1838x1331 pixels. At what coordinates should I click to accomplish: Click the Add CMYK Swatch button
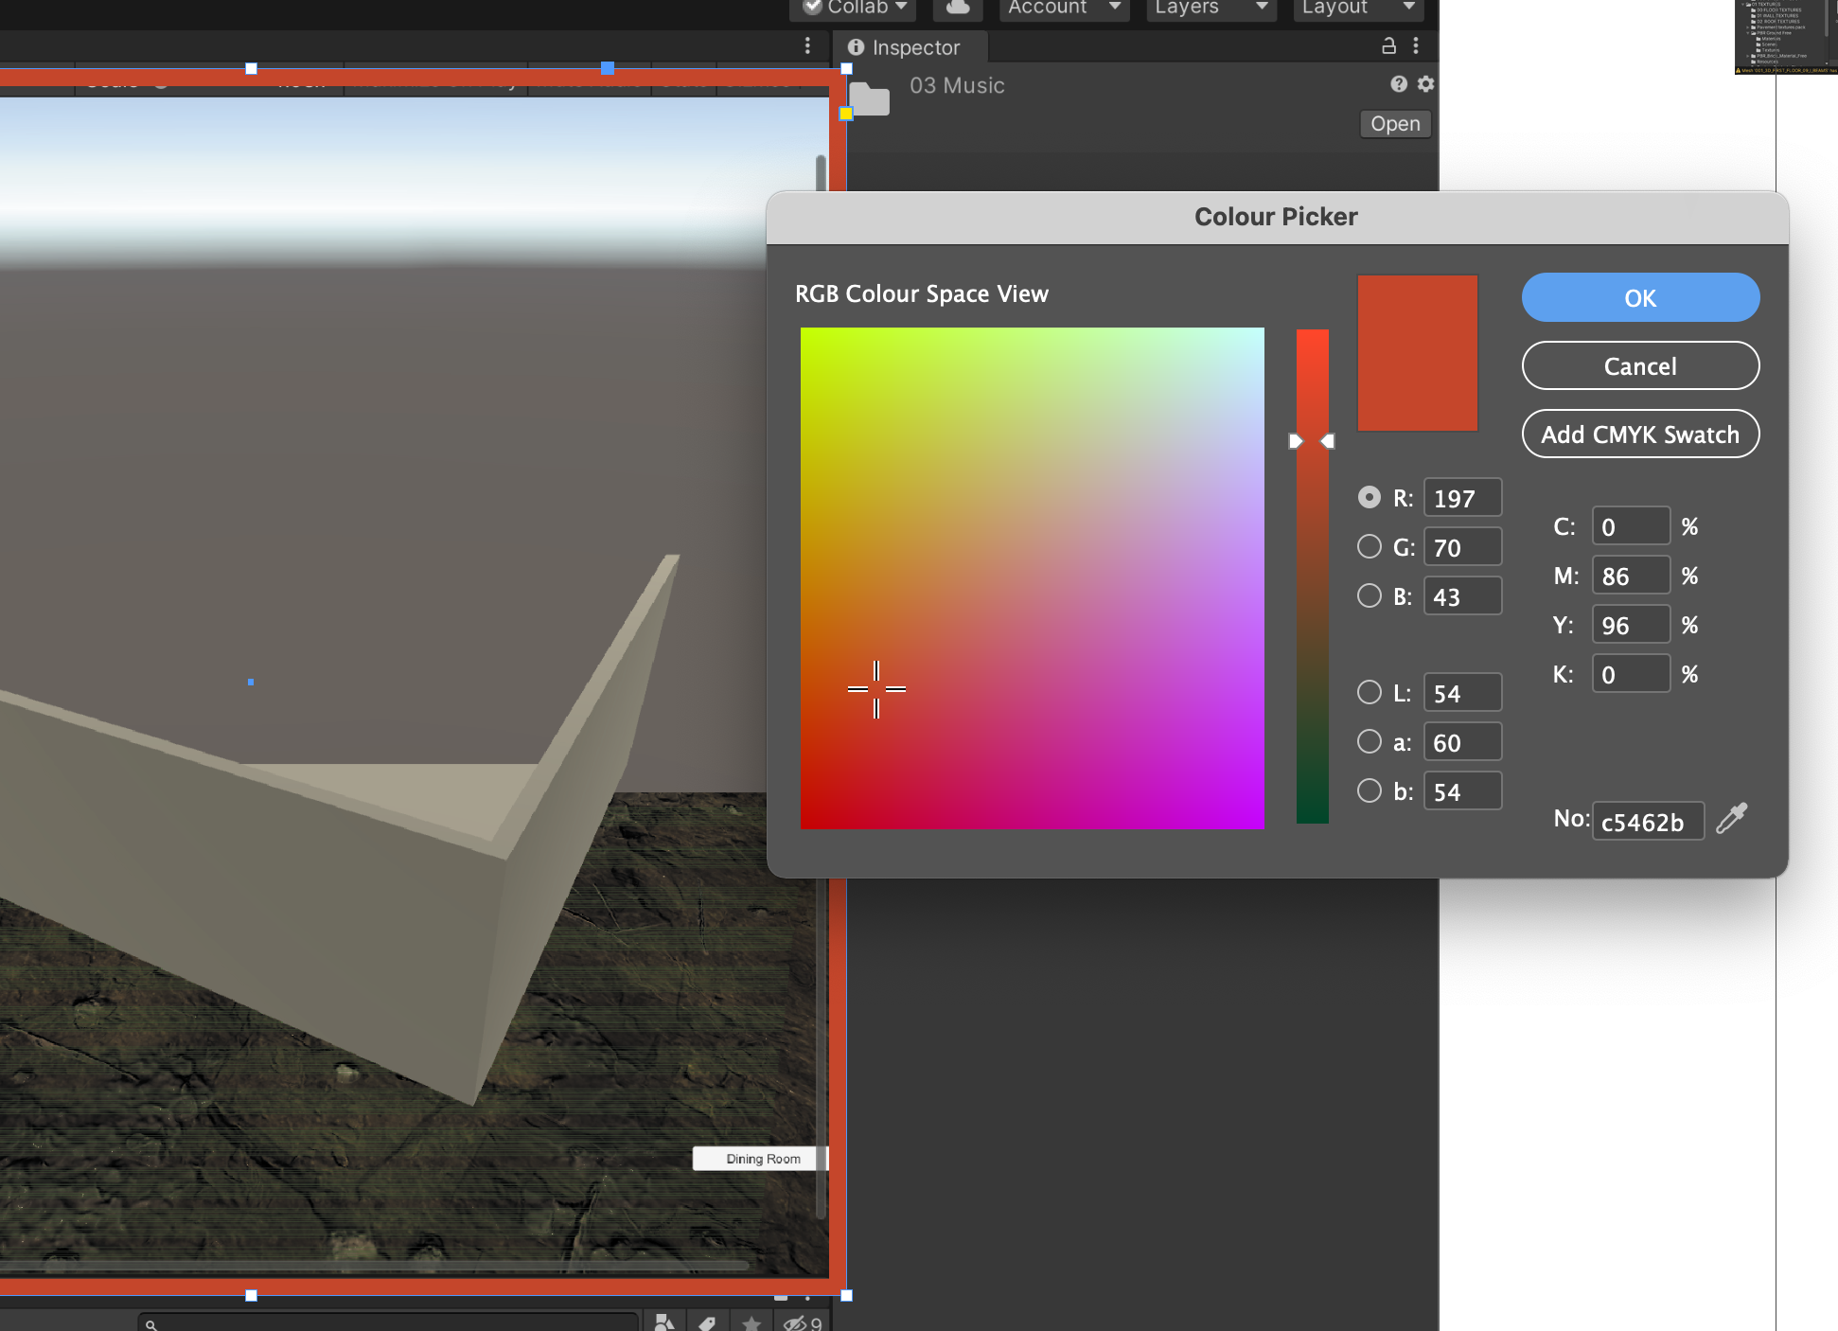[1640, 434]
